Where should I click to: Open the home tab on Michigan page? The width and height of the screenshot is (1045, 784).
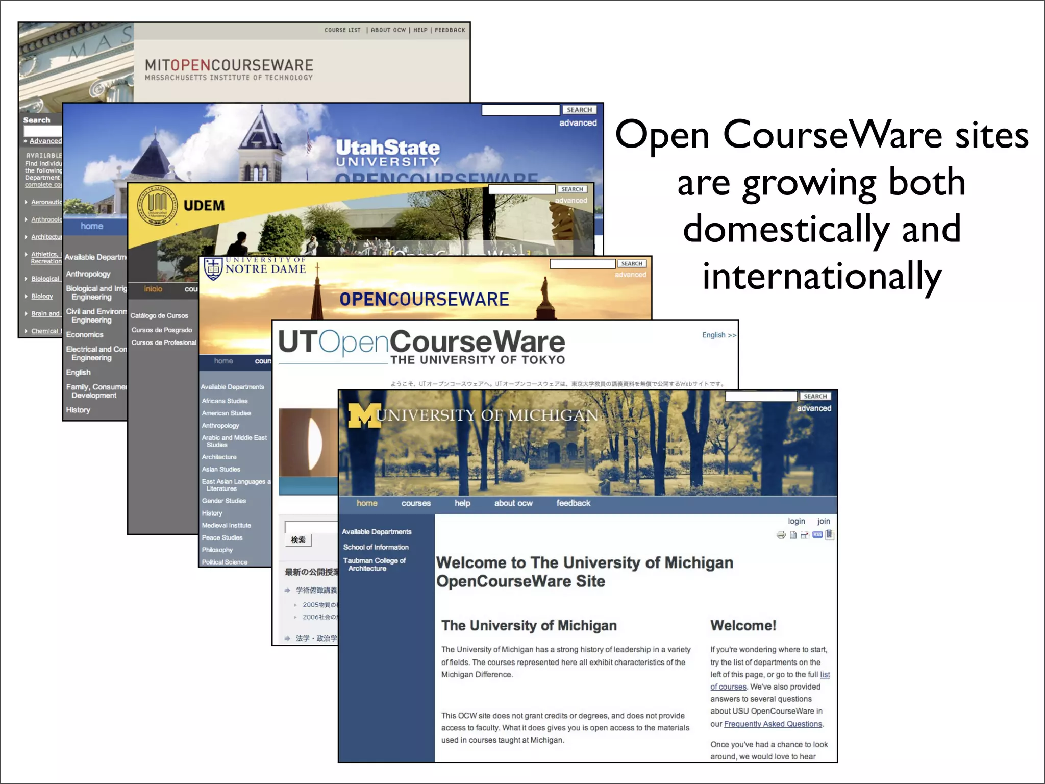pyautogui.click(x=367, y=503)
